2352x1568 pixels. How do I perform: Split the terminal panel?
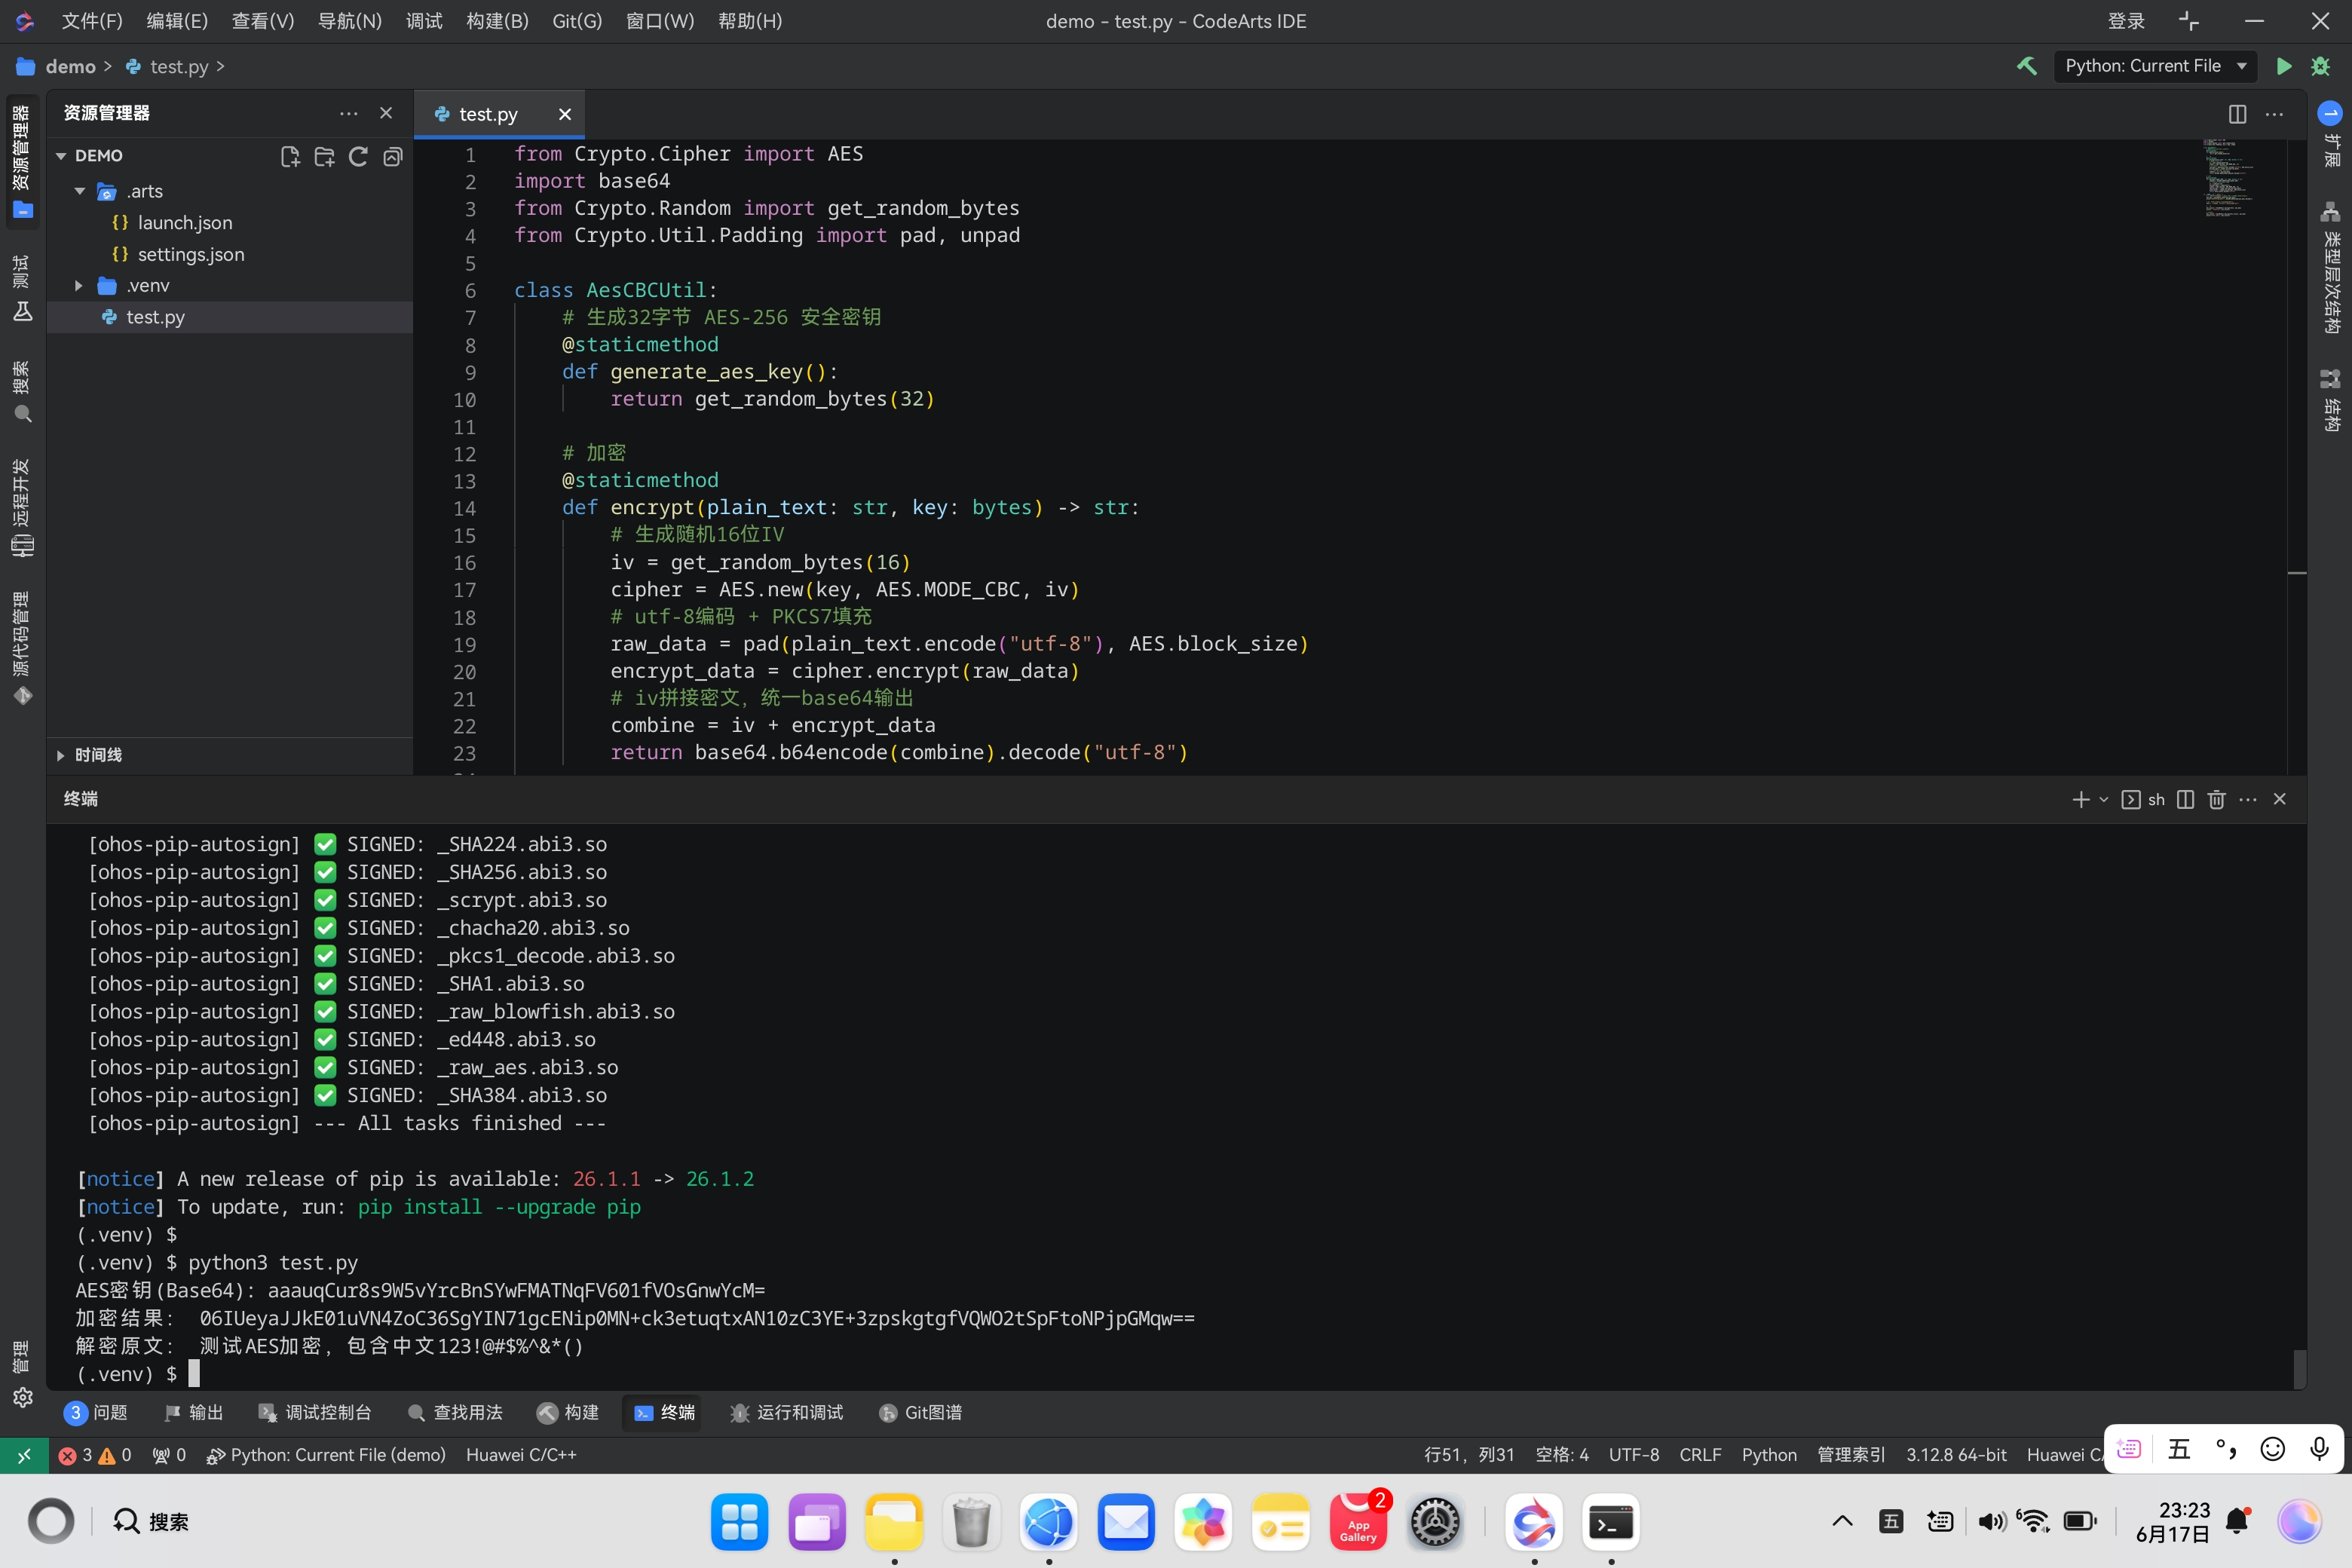(x=2186, y=799)
